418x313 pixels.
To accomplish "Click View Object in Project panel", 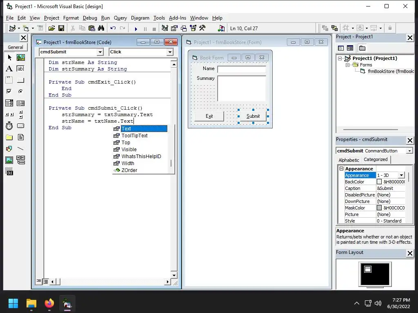I will (x=350, y=48).
